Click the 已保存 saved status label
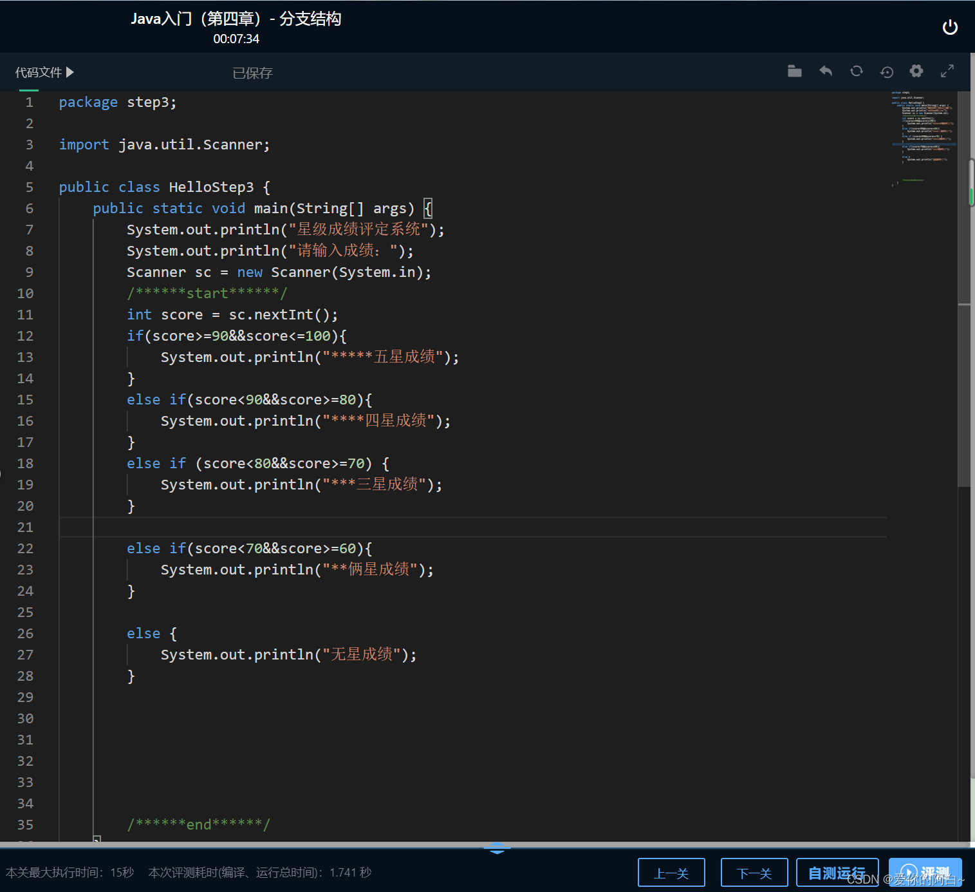Screen dimensions: 975x892 252,73
